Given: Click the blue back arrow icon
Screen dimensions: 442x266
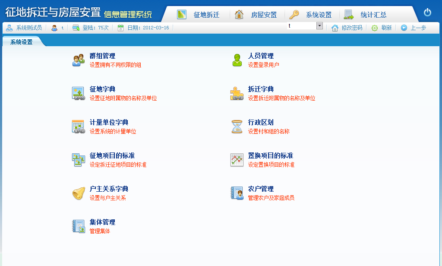Looking at the screenshot, I should [404, 28].
